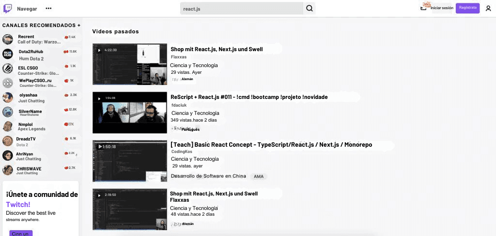Select the CHRISWAVE recommended channel
Viewport: 496px width, 236px height.
pyautogui.click(x=30, y=169)
